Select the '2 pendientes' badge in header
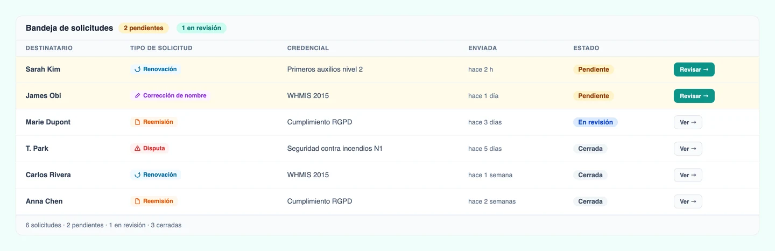This screenshot has width=775, height=251. pyautogui.click(x=144, y=28)
